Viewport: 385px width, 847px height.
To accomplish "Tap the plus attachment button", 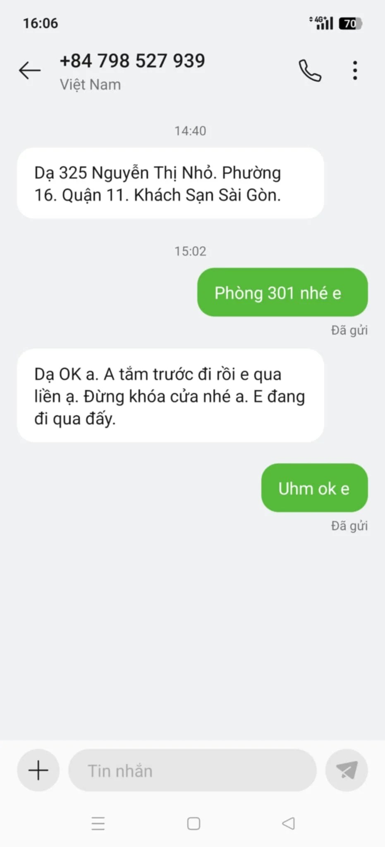I will (x=38, y=770).
